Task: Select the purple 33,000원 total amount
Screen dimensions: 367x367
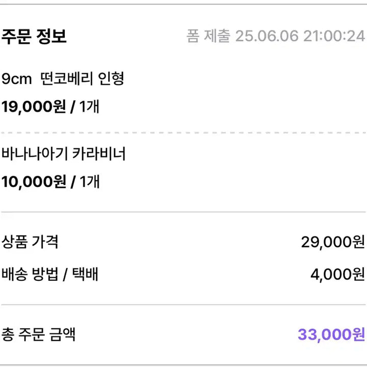Action: [331, 334]
